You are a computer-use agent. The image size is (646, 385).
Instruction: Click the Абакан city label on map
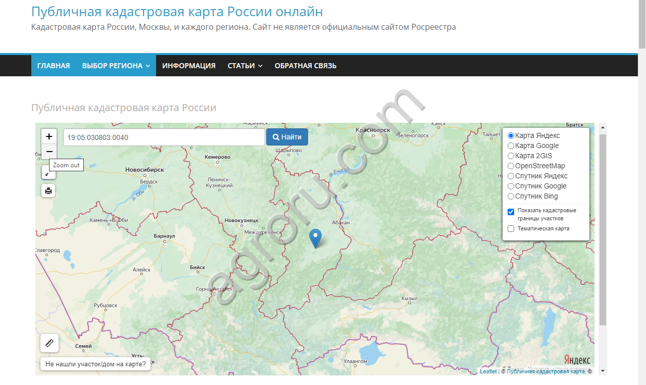[x=341, y=223]
